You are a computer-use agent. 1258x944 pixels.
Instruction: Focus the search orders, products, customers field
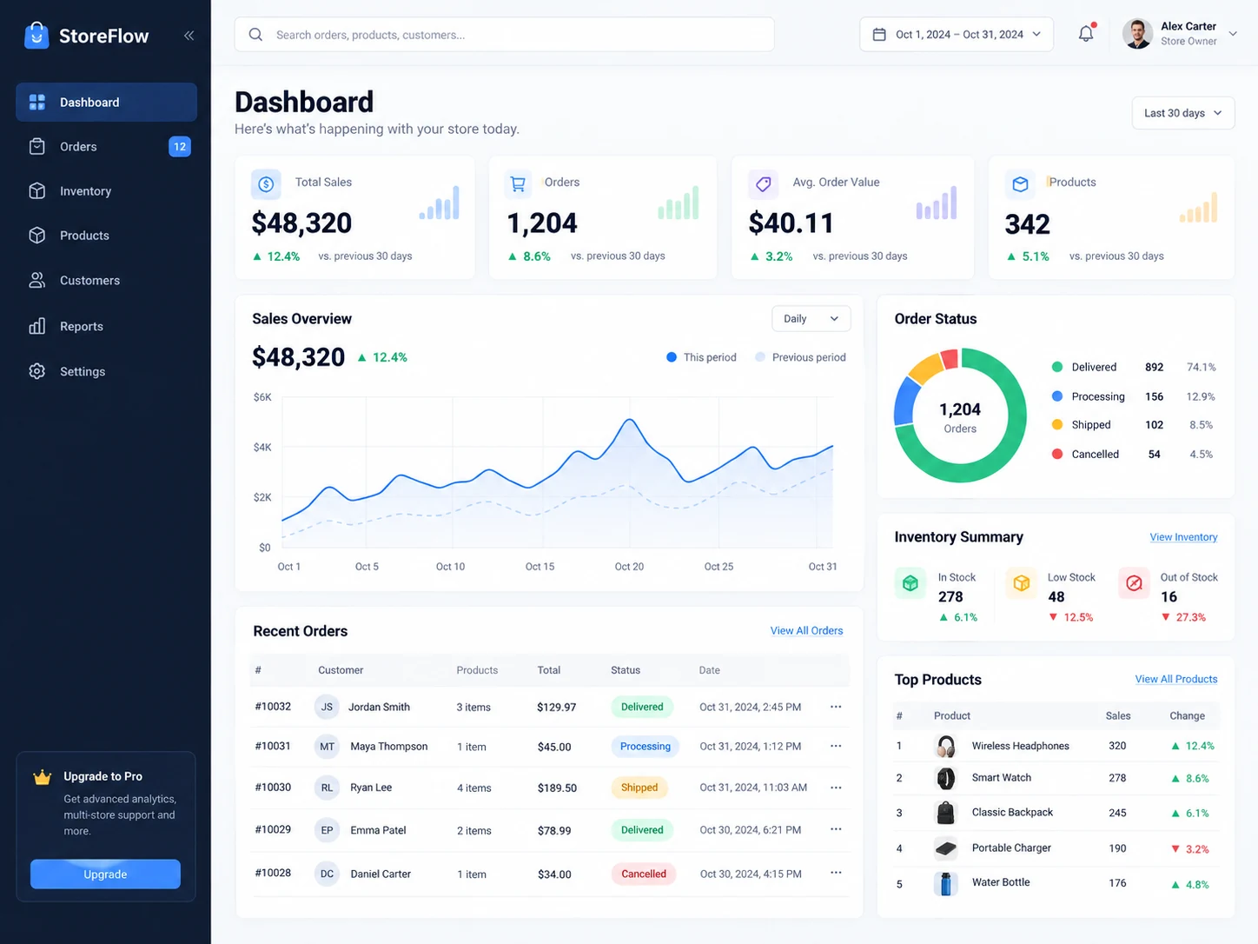[504, 35]
